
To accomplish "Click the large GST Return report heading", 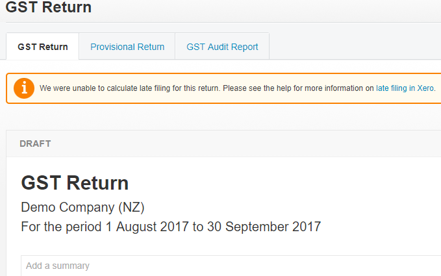I will [75, 183].
